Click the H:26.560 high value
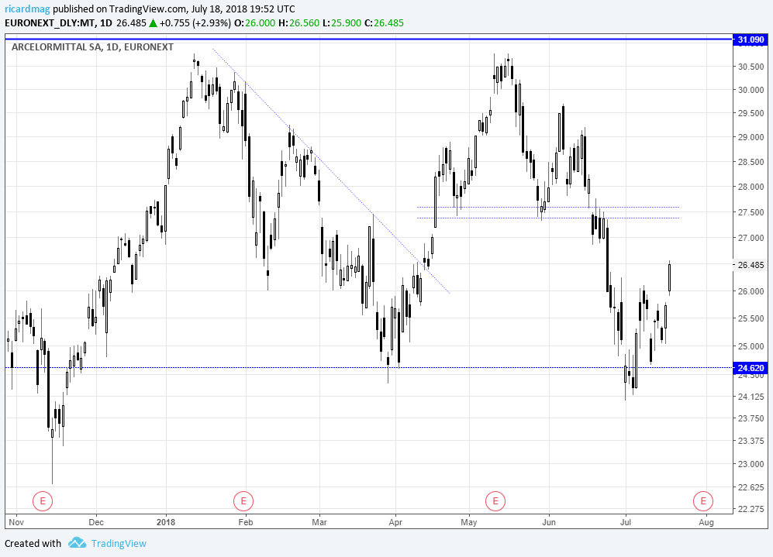 pos(299,22)
